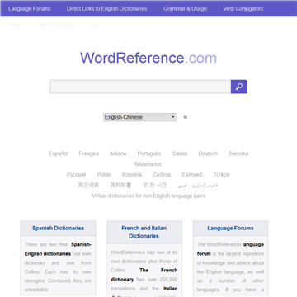Open French and Italian Dictionaries heading
Image resolution: width=297 pixels, height=297 pixels.
click(x=144, y=232)
